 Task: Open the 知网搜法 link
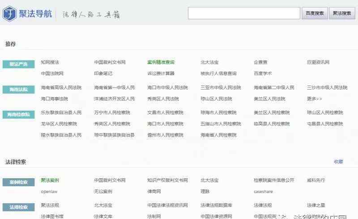pyautogui.click(x=50, y=62)
